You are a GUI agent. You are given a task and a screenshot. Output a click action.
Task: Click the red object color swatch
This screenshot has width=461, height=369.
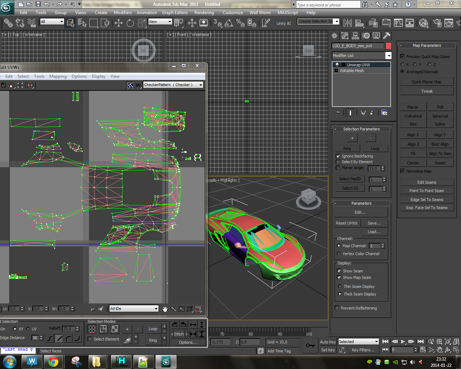(388, 46)
